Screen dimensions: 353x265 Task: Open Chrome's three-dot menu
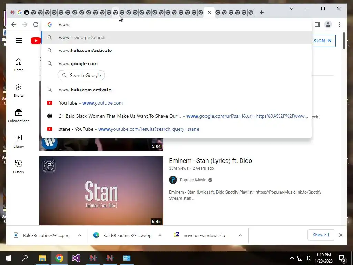(x=339, y=24)
